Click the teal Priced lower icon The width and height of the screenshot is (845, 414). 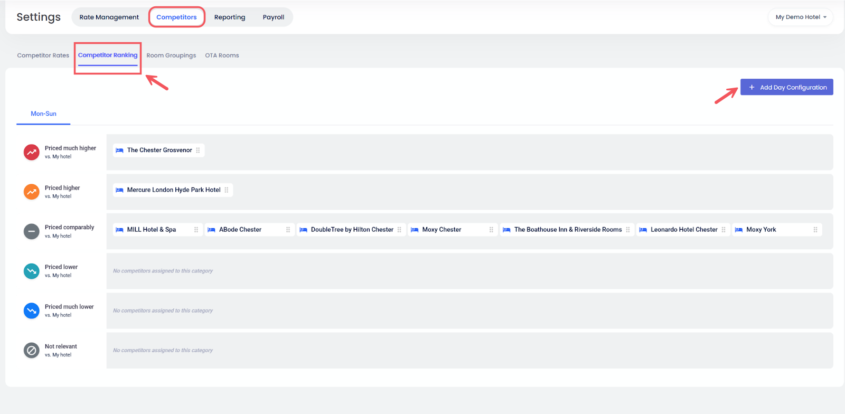pos(32,271)
